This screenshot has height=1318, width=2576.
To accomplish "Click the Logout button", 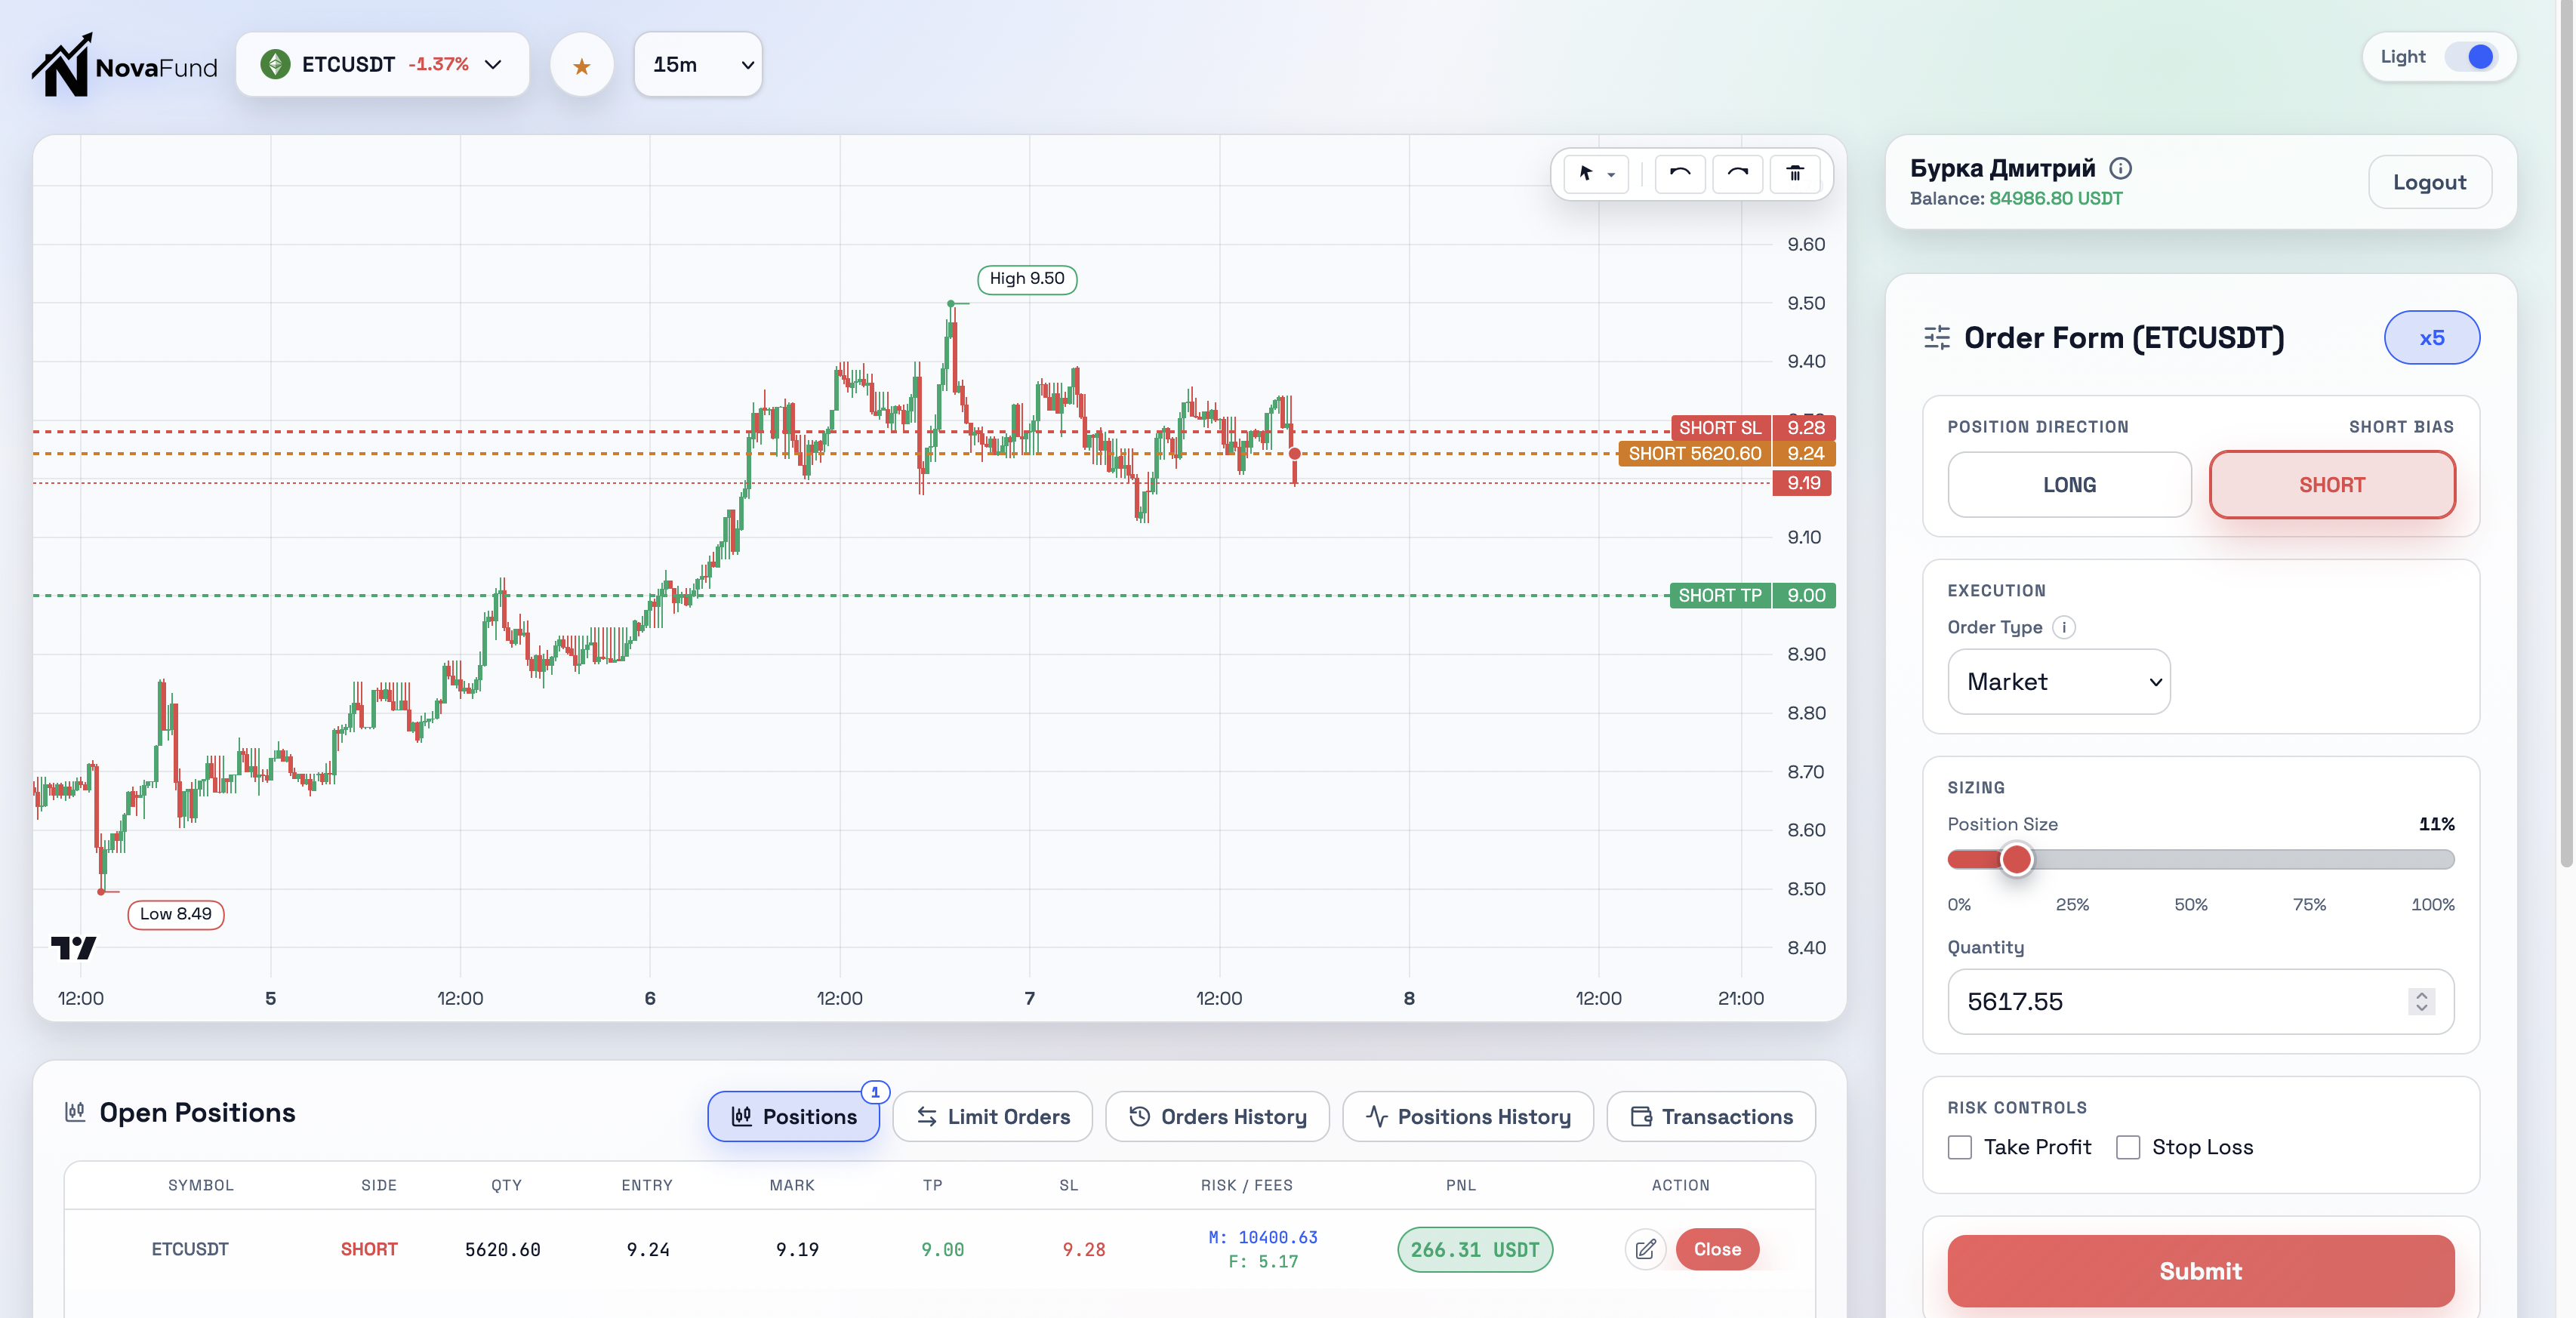I will 2429,182.
